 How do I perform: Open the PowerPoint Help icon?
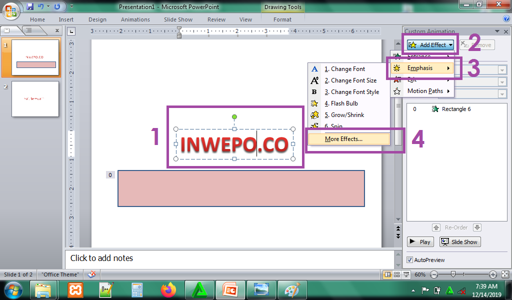pyautogui.click(x=506, y=19)
